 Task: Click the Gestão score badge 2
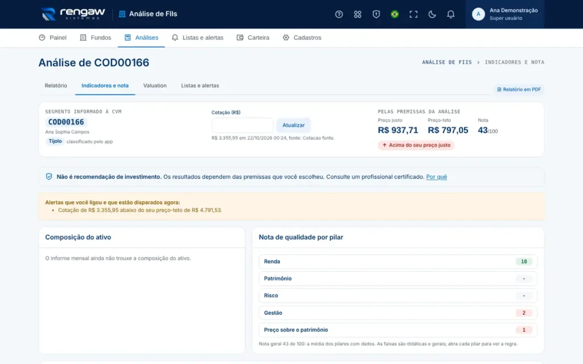tap(524, 313)
